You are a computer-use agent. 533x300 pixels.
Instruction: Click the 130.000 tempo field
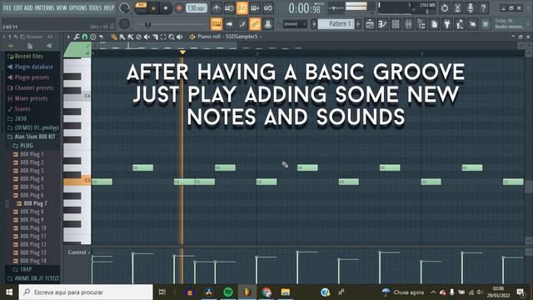197,8
